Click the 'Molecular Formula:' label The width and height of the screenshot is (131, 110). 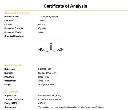[x=14, y=28]
